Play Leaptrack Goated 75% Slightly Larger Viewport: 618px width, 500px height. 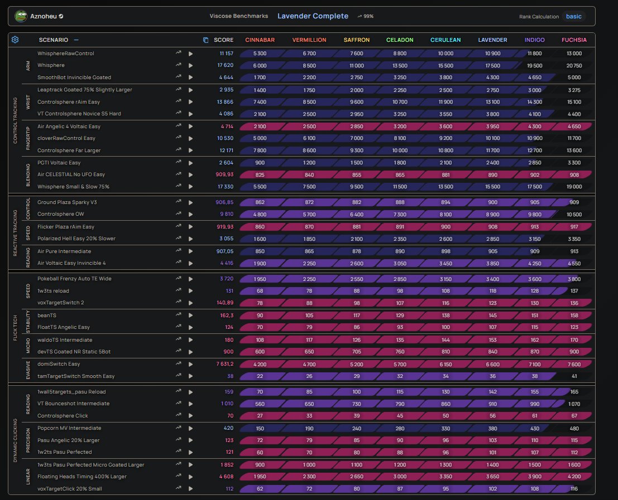[191, 90]
